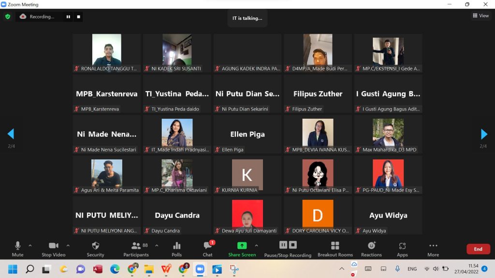The width and height of the screenshot is (495, 278).
Task: Expand audio options arrow beside Mute
Action: (30, 245)
